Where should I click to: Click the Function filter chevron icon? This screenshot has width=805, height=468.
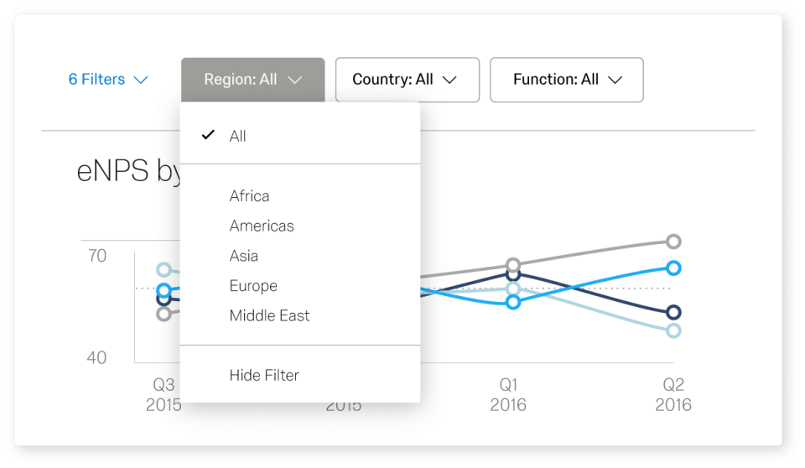(615, 80)
